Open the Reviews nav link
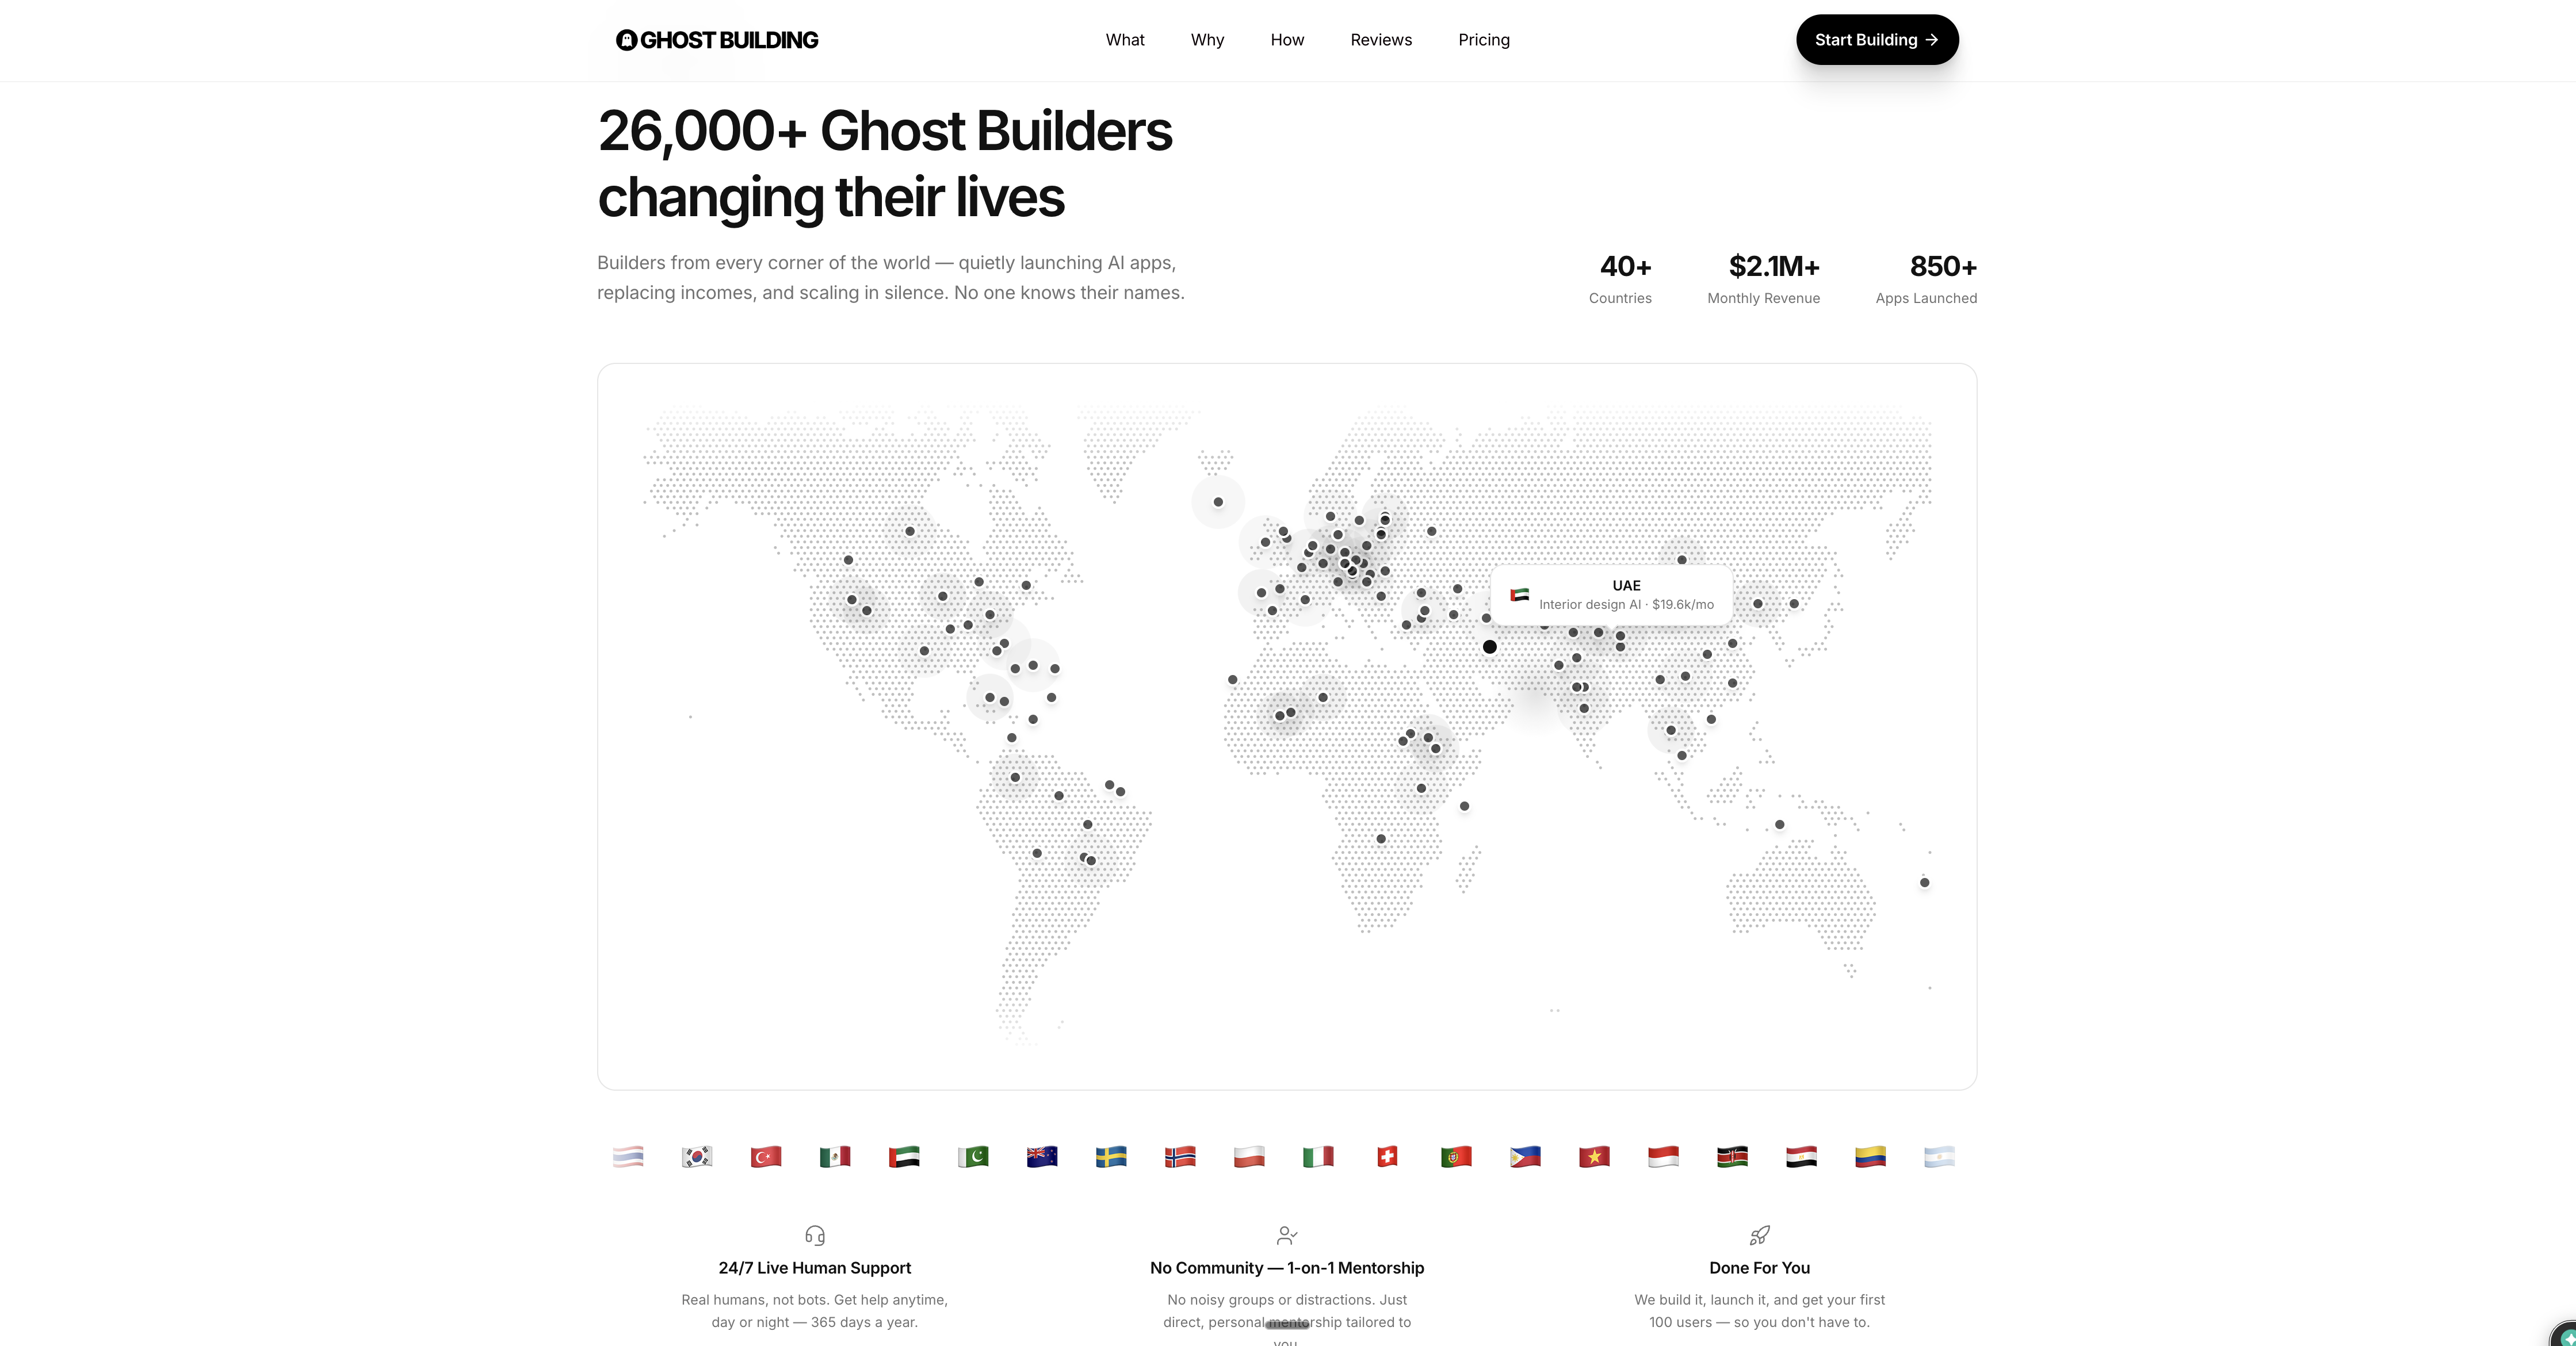Image resolution: width=2576 pixels, height=1346 pixels. pos(1381,40)
